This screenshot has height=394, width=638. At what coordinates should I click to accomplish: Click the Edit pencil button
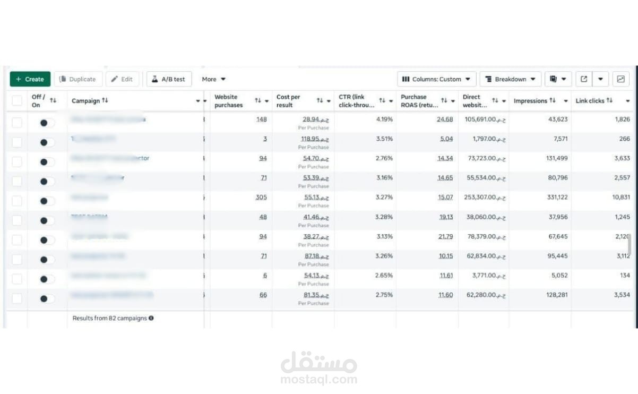123,79
